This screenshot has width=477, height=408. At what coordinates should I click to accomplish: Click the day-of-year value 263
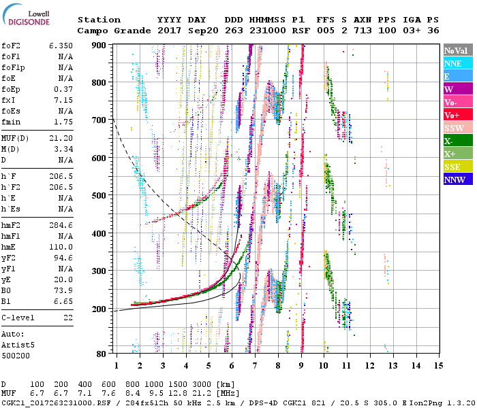point(234,31)
